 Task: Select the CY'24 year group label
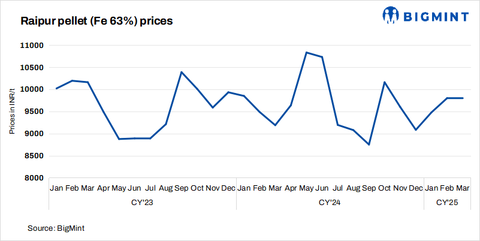(330, 203)
